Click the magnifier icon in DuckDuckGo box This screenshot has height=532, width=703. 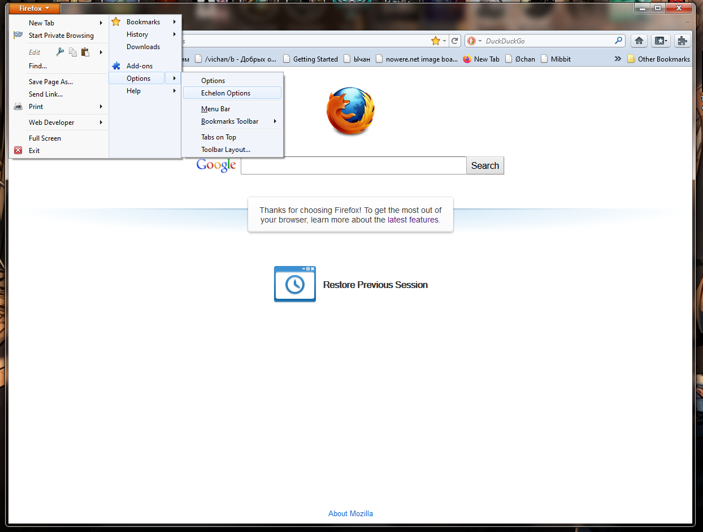619,41
